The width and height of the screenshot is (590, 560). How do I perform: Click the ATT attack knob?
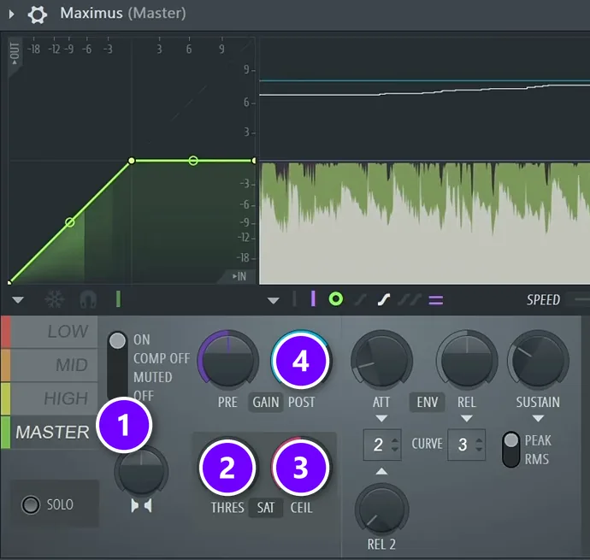(x=381, y=361)
